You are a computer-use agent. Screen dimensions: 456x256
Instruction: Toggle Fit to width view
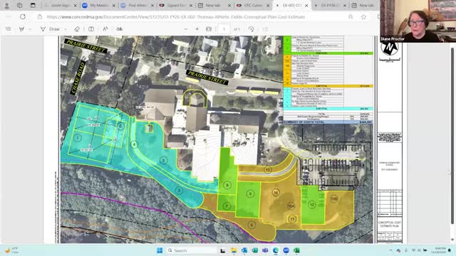[209, 29]
